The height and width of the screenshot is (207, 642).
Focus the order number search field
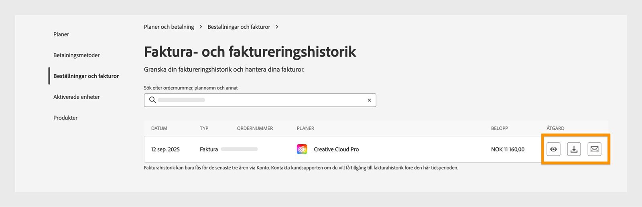click(x=260, y=100)
